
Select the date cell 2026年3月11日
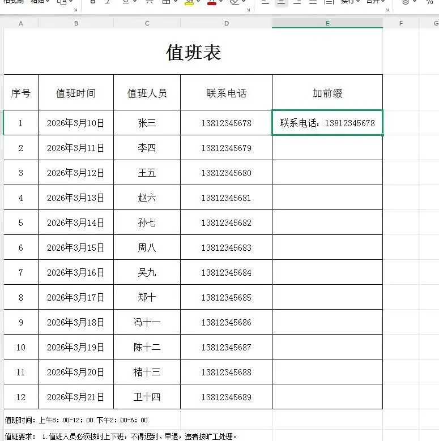tap(76, 148)
